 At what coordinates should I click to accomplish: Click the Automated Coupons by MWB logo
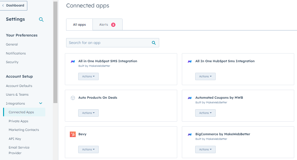(190, 98)
